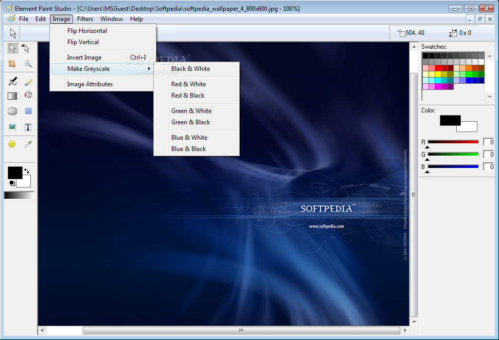
Task: Close the open Image menu
Action: (61, 19)
